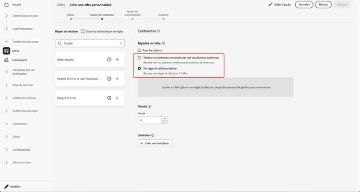Decrease the Priorité value
The image size is (360, 192).
click(x=164, y=122)
